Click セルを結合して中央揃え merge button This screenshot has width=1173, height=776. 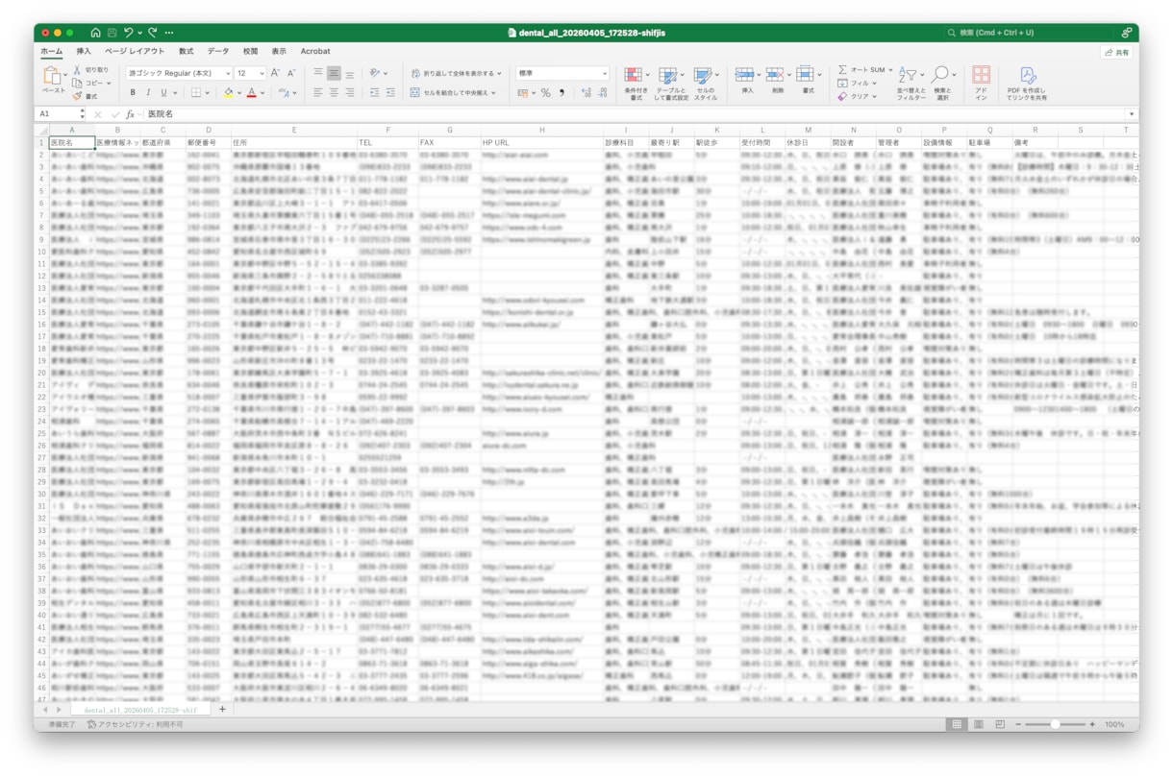[x=453, y=93]
